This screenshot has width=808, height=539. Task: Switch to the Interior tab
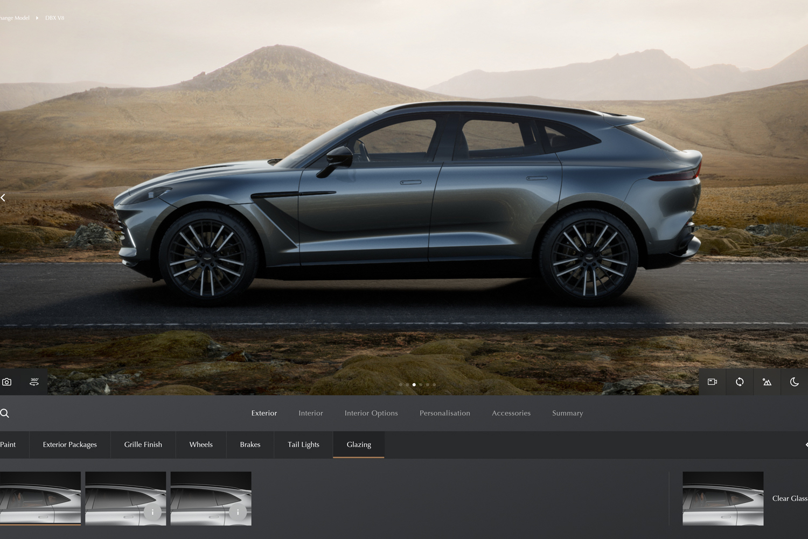point(311,413)
